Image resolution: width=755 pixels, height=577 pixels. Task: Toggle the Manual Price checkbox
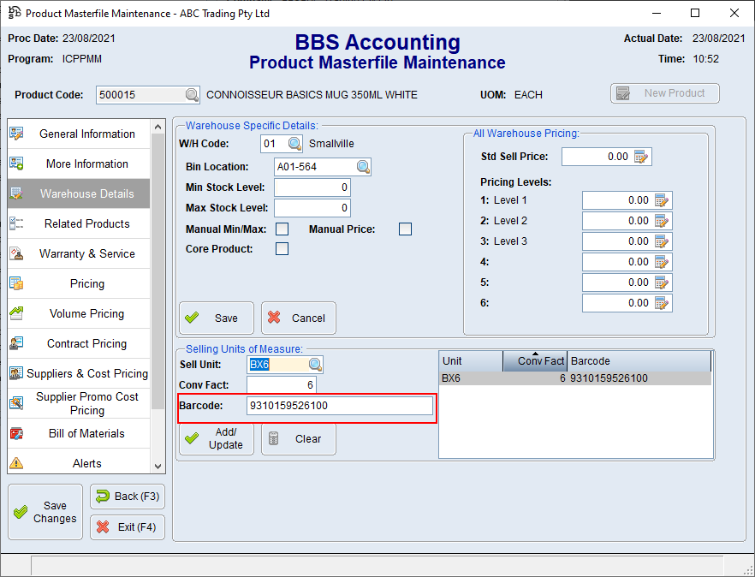[x=405, y=229]
